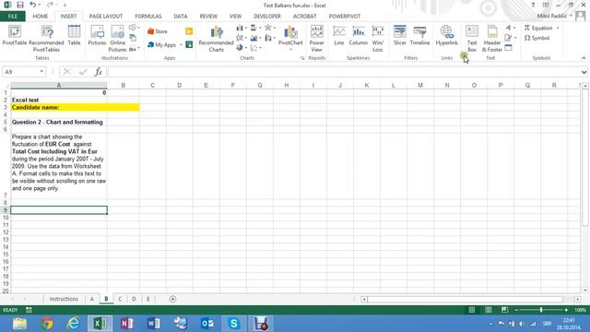Insert a Win/Loss sparkline
Image resolution: width=590 pixels, height=332 pixels.
pyautogui.click(x=377, y=39)
